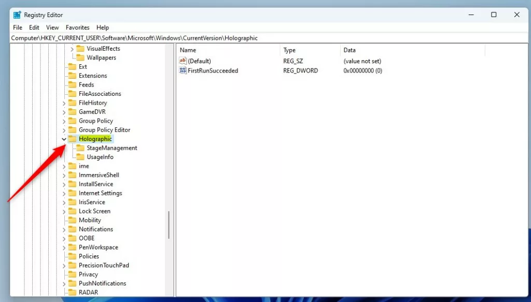
Task: Minimize the Registry Editor window
Action: (471, 15)
